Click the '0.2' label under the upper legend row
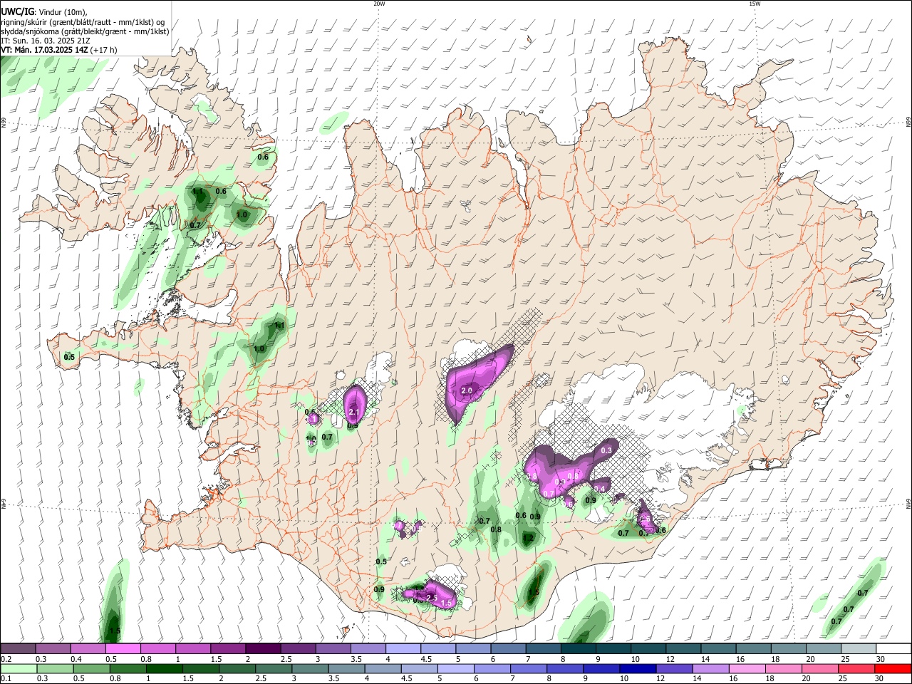912x684 pixels. pyautogui.click(x=6, y=659)
